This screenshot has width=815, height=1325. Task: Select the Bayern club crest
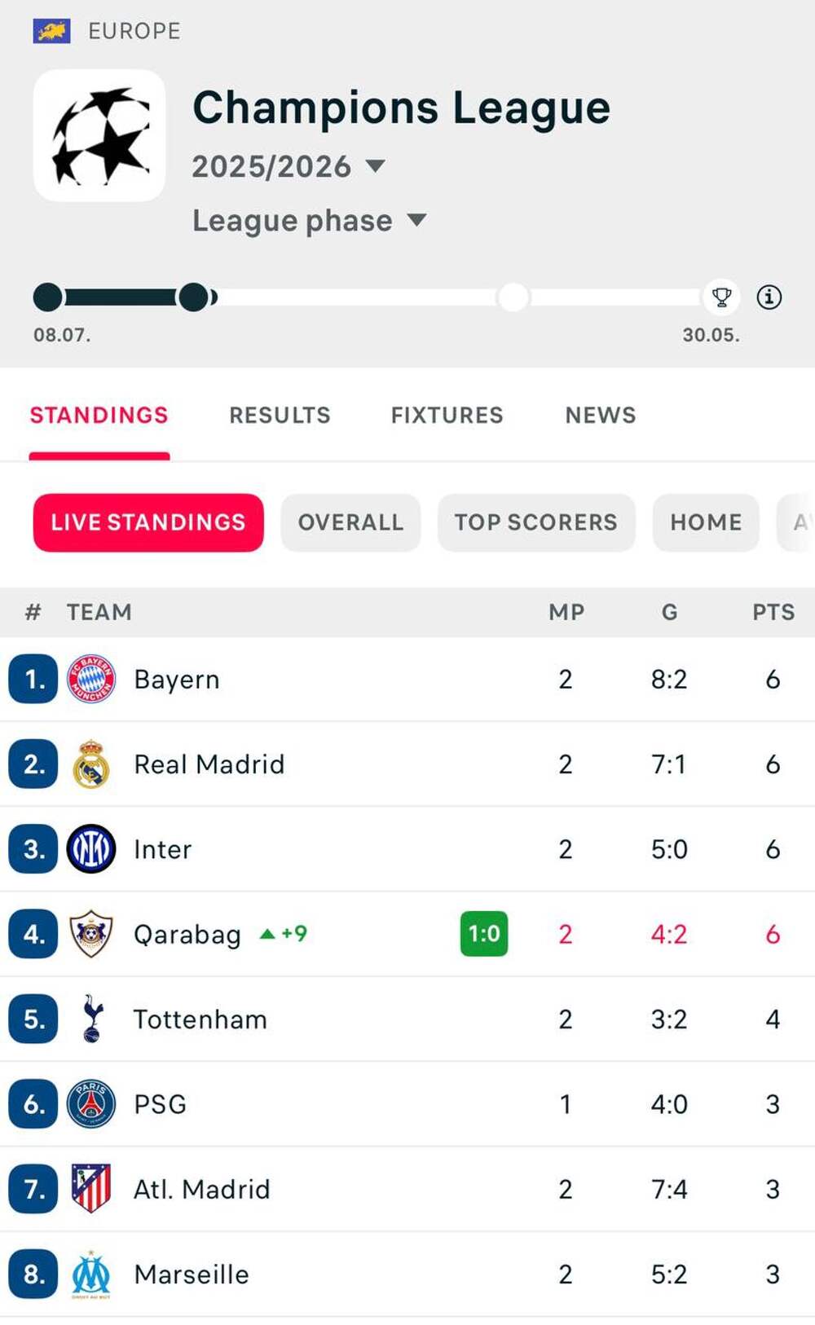[x=91, y=679]
